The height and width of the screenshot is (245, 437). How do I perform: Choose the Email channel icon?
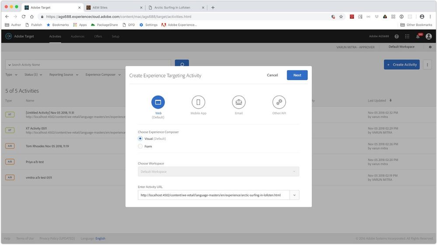(238, 102)
